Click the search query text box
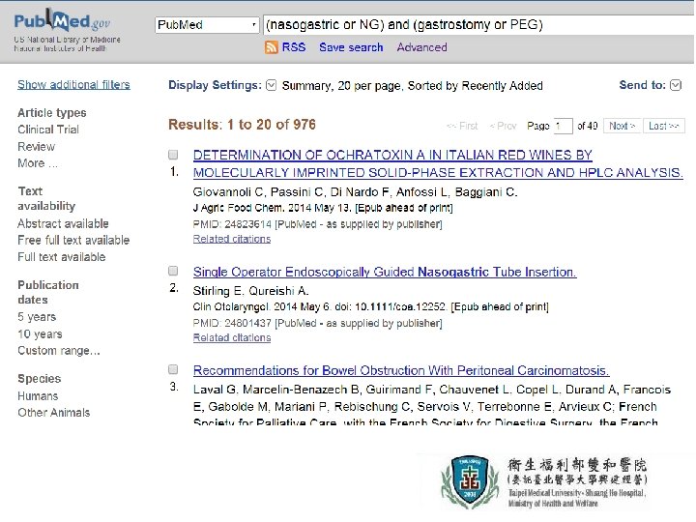The height and width of the screenshot is (522, 696). [x=478, y=25]
